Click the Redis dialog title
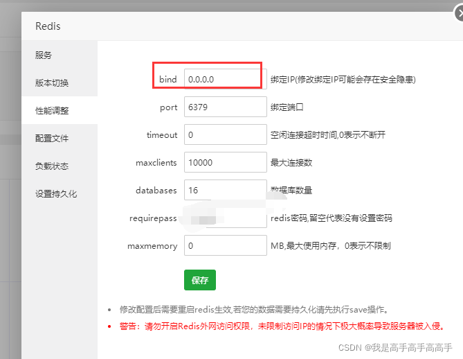 pyautogui.click(x=48, y=26)
